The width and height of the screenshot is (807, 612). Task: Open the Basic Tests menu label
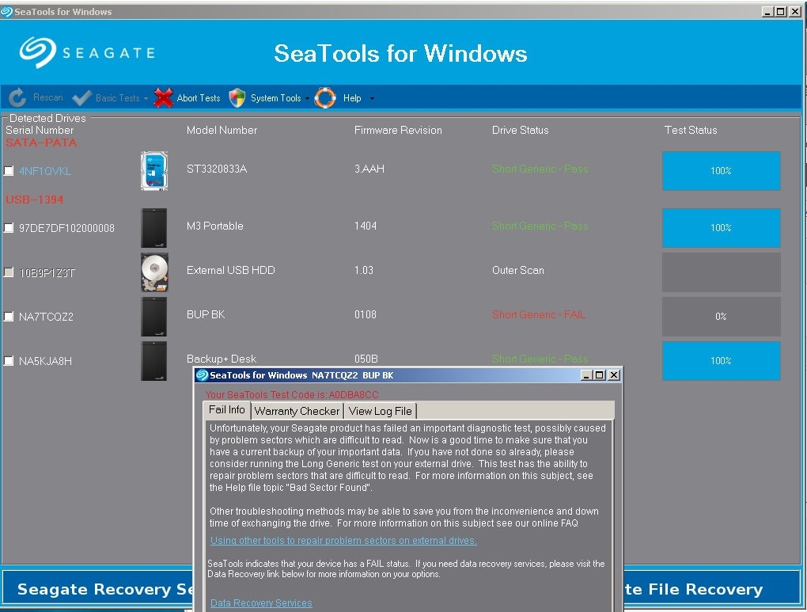pyautogui.click(x=117, y=98)
